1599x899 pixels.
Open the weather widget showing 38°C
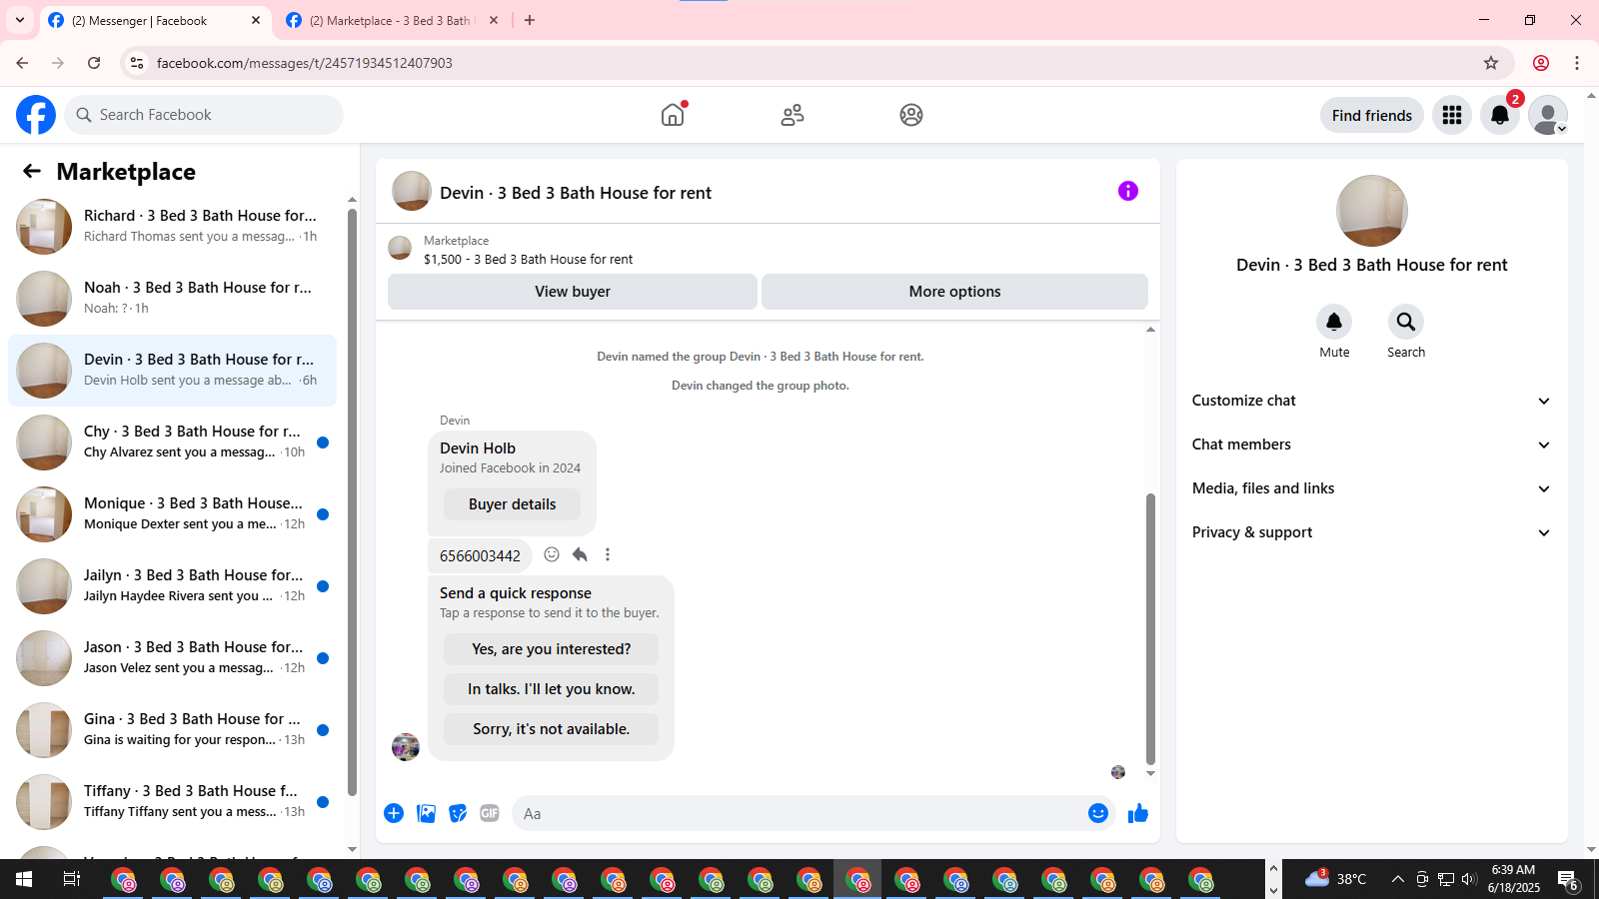(1336, 879)
